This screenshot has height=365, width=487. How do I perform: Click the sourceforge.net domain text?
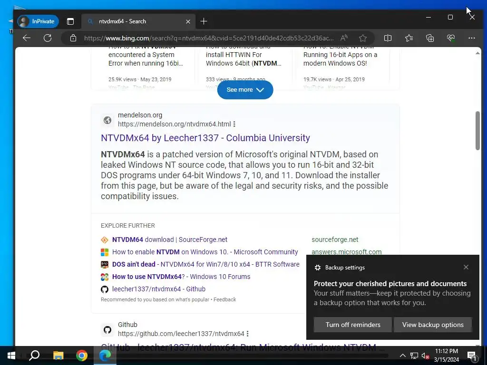(x=335, y=240)
